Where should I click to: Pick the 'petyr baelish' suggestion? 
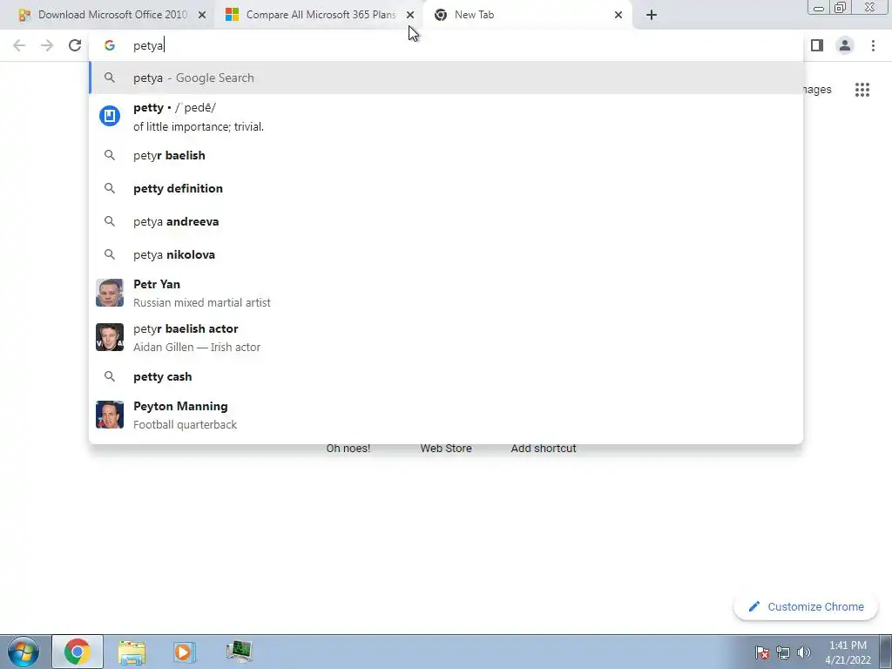[x=446, y=155]
